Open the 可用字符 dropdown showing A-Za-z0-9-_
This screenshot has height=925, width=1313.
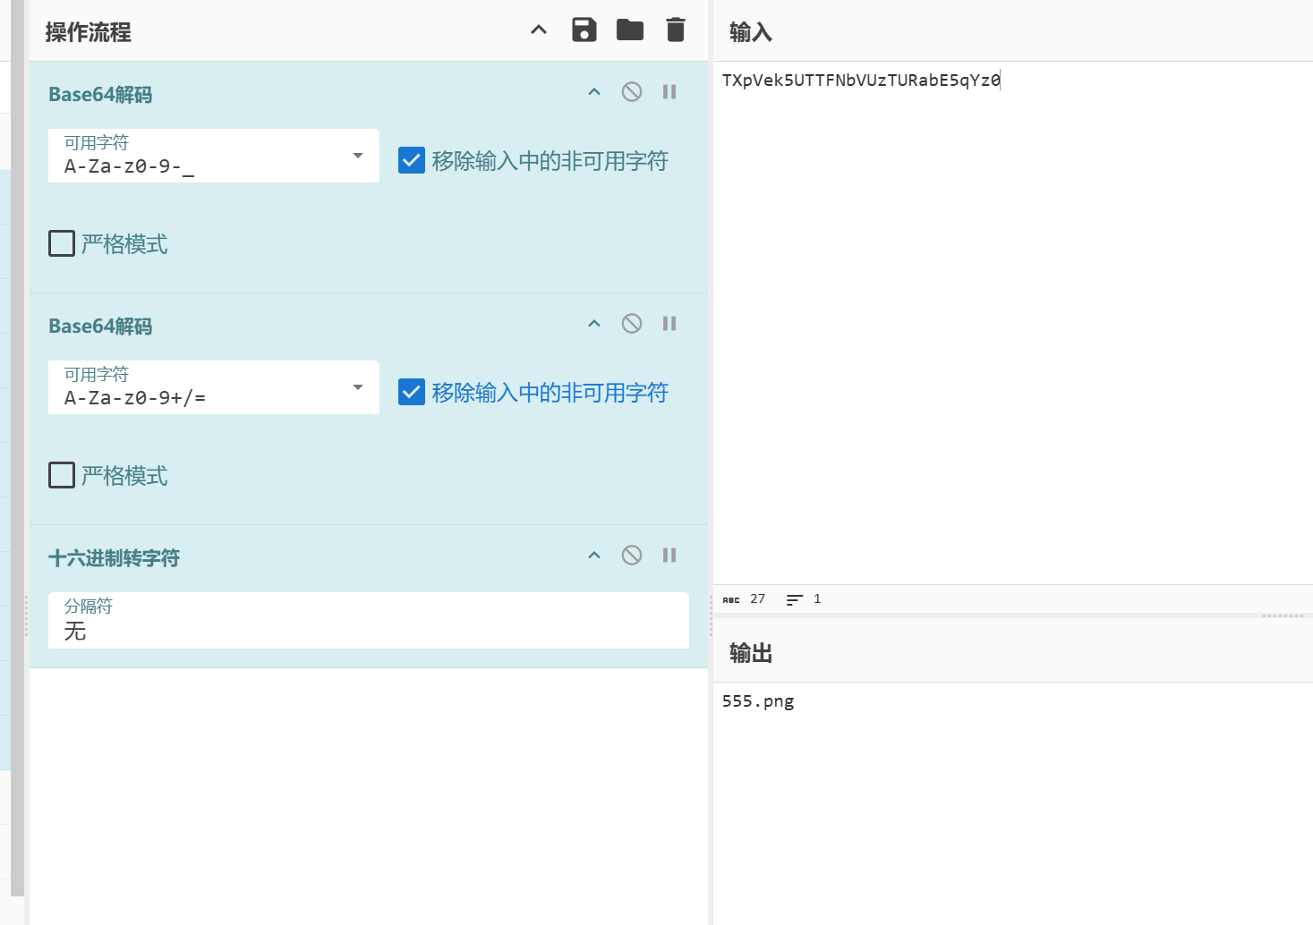pos(214,156)
